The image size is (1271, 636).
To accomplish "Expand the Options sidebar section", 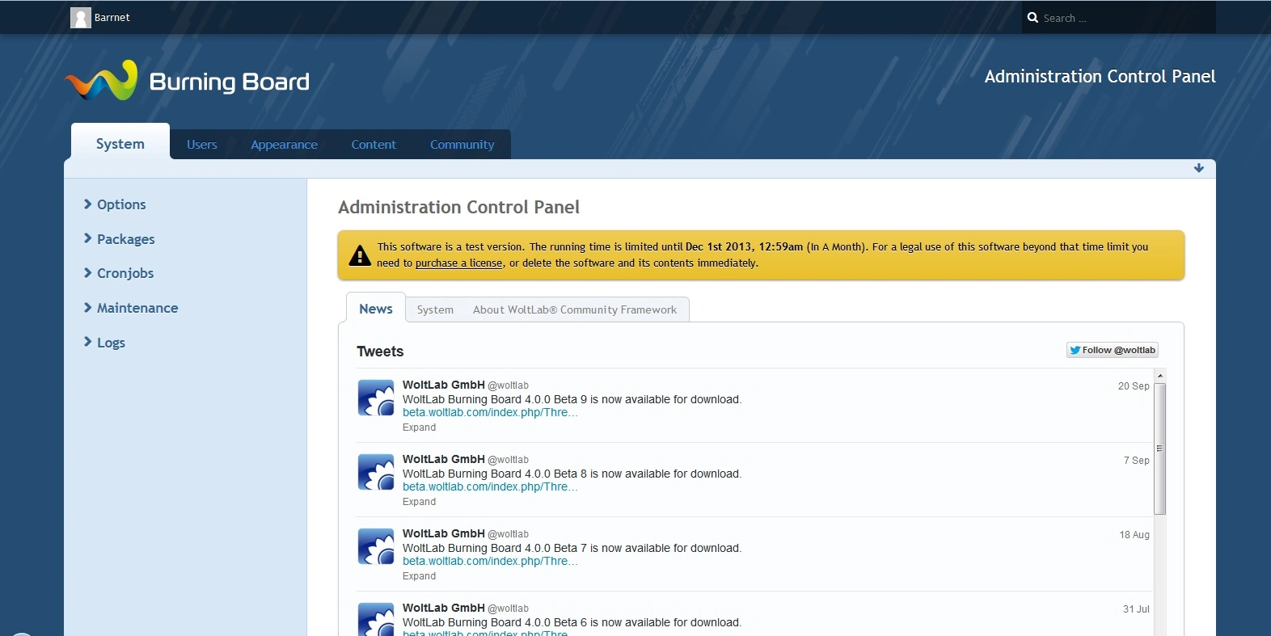I will pyautogui.click(x=115, y=204).
